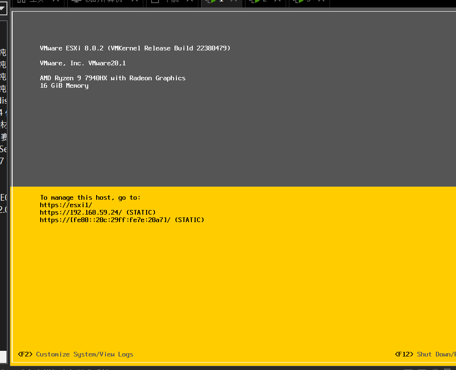The image size is (456, 370).
Task: Click the green running-VM icon on tab 3
Action: [x=298, y=1]
